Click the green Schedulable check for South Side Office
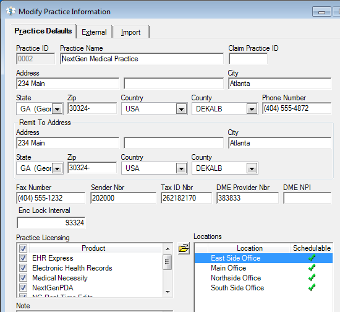This screenshot has height=312, width=340. tap(312, 288)
